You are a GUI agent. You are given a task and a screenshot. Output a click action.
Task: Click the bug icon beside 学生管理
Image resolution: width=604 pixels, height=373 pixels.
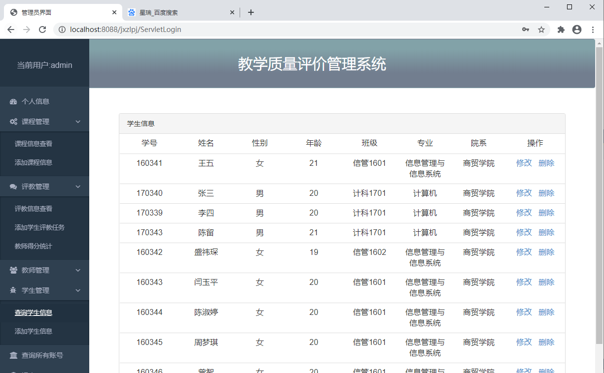[14, 290]
